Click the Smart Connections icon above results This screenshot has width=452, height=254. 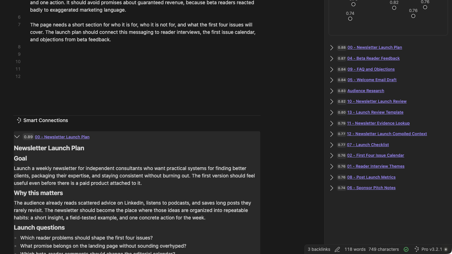pos(19,120)
